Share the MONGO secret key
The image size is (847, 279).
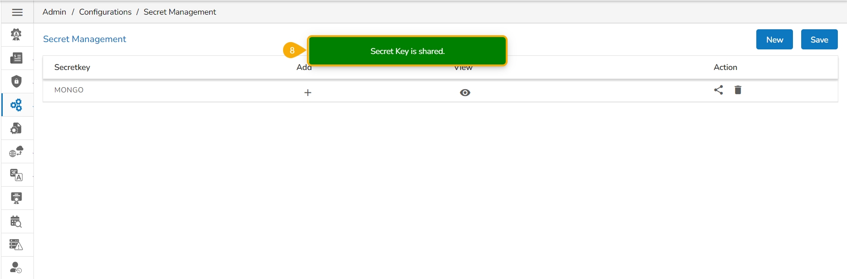pyautogui.click(x=719, y=90)
